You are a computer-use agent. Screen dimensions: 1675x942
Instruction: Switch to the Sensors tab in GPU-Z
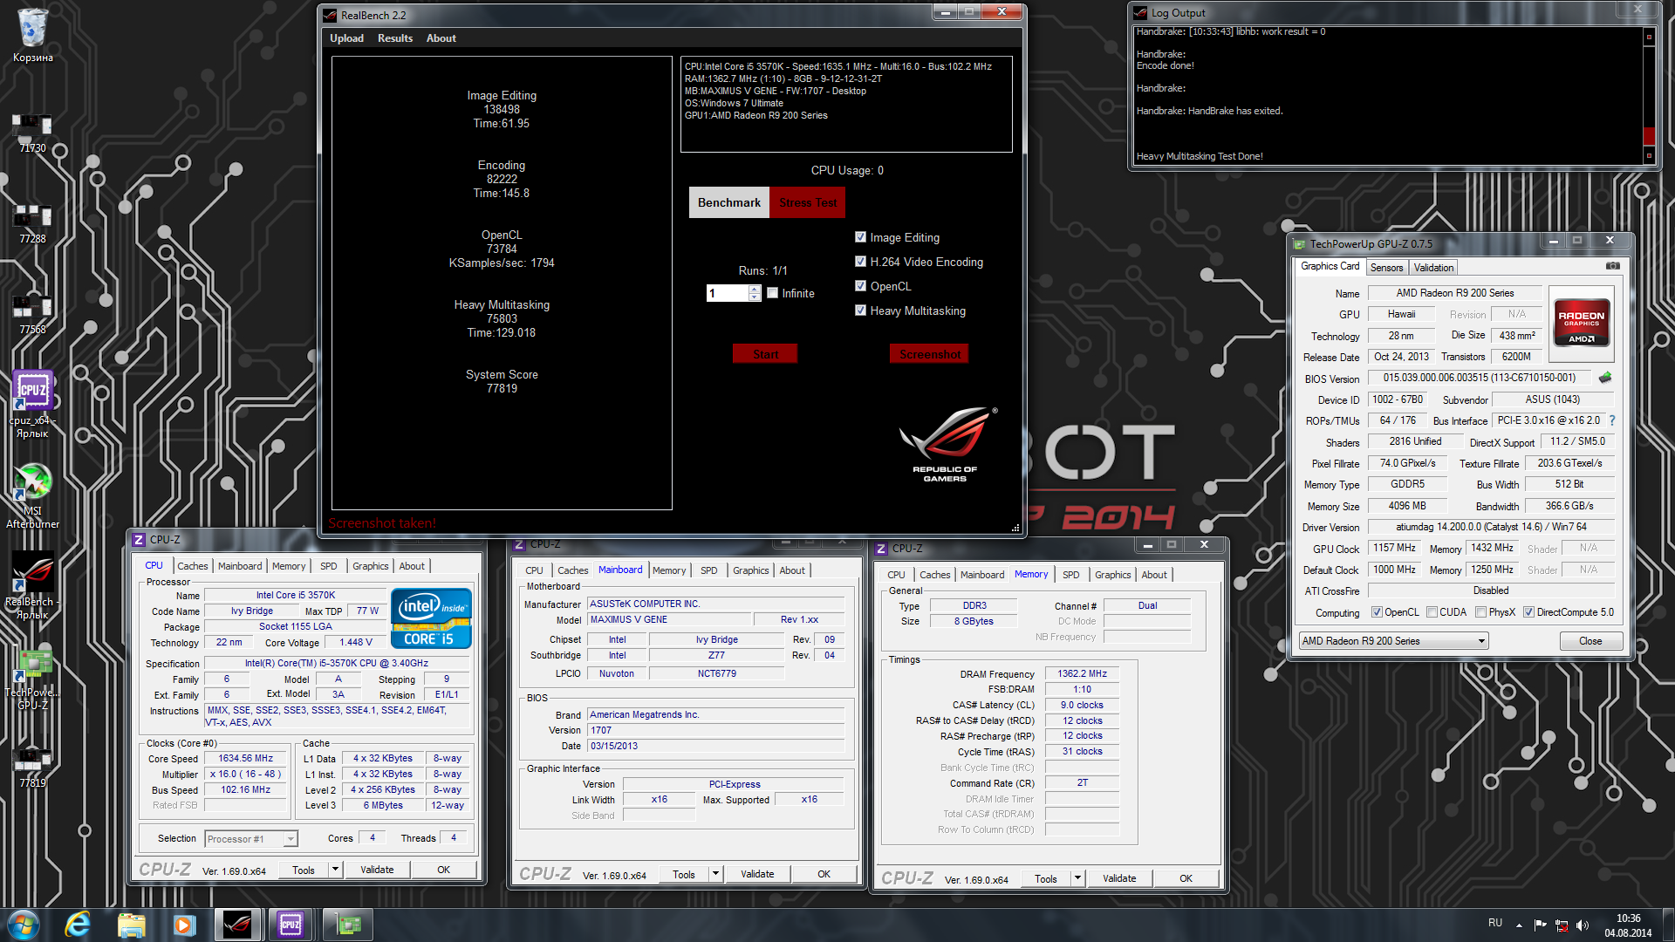click(x=1386, y=268)
